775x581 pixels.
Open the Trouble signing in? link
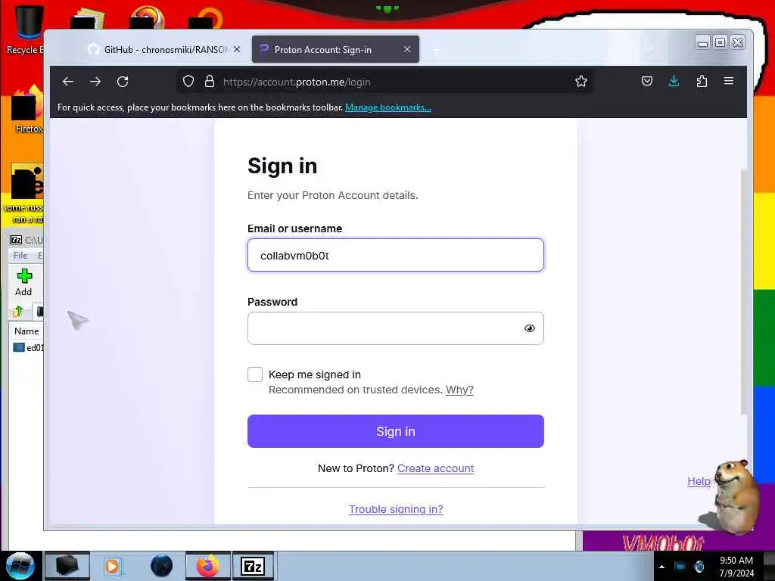[x=395, y=509]
